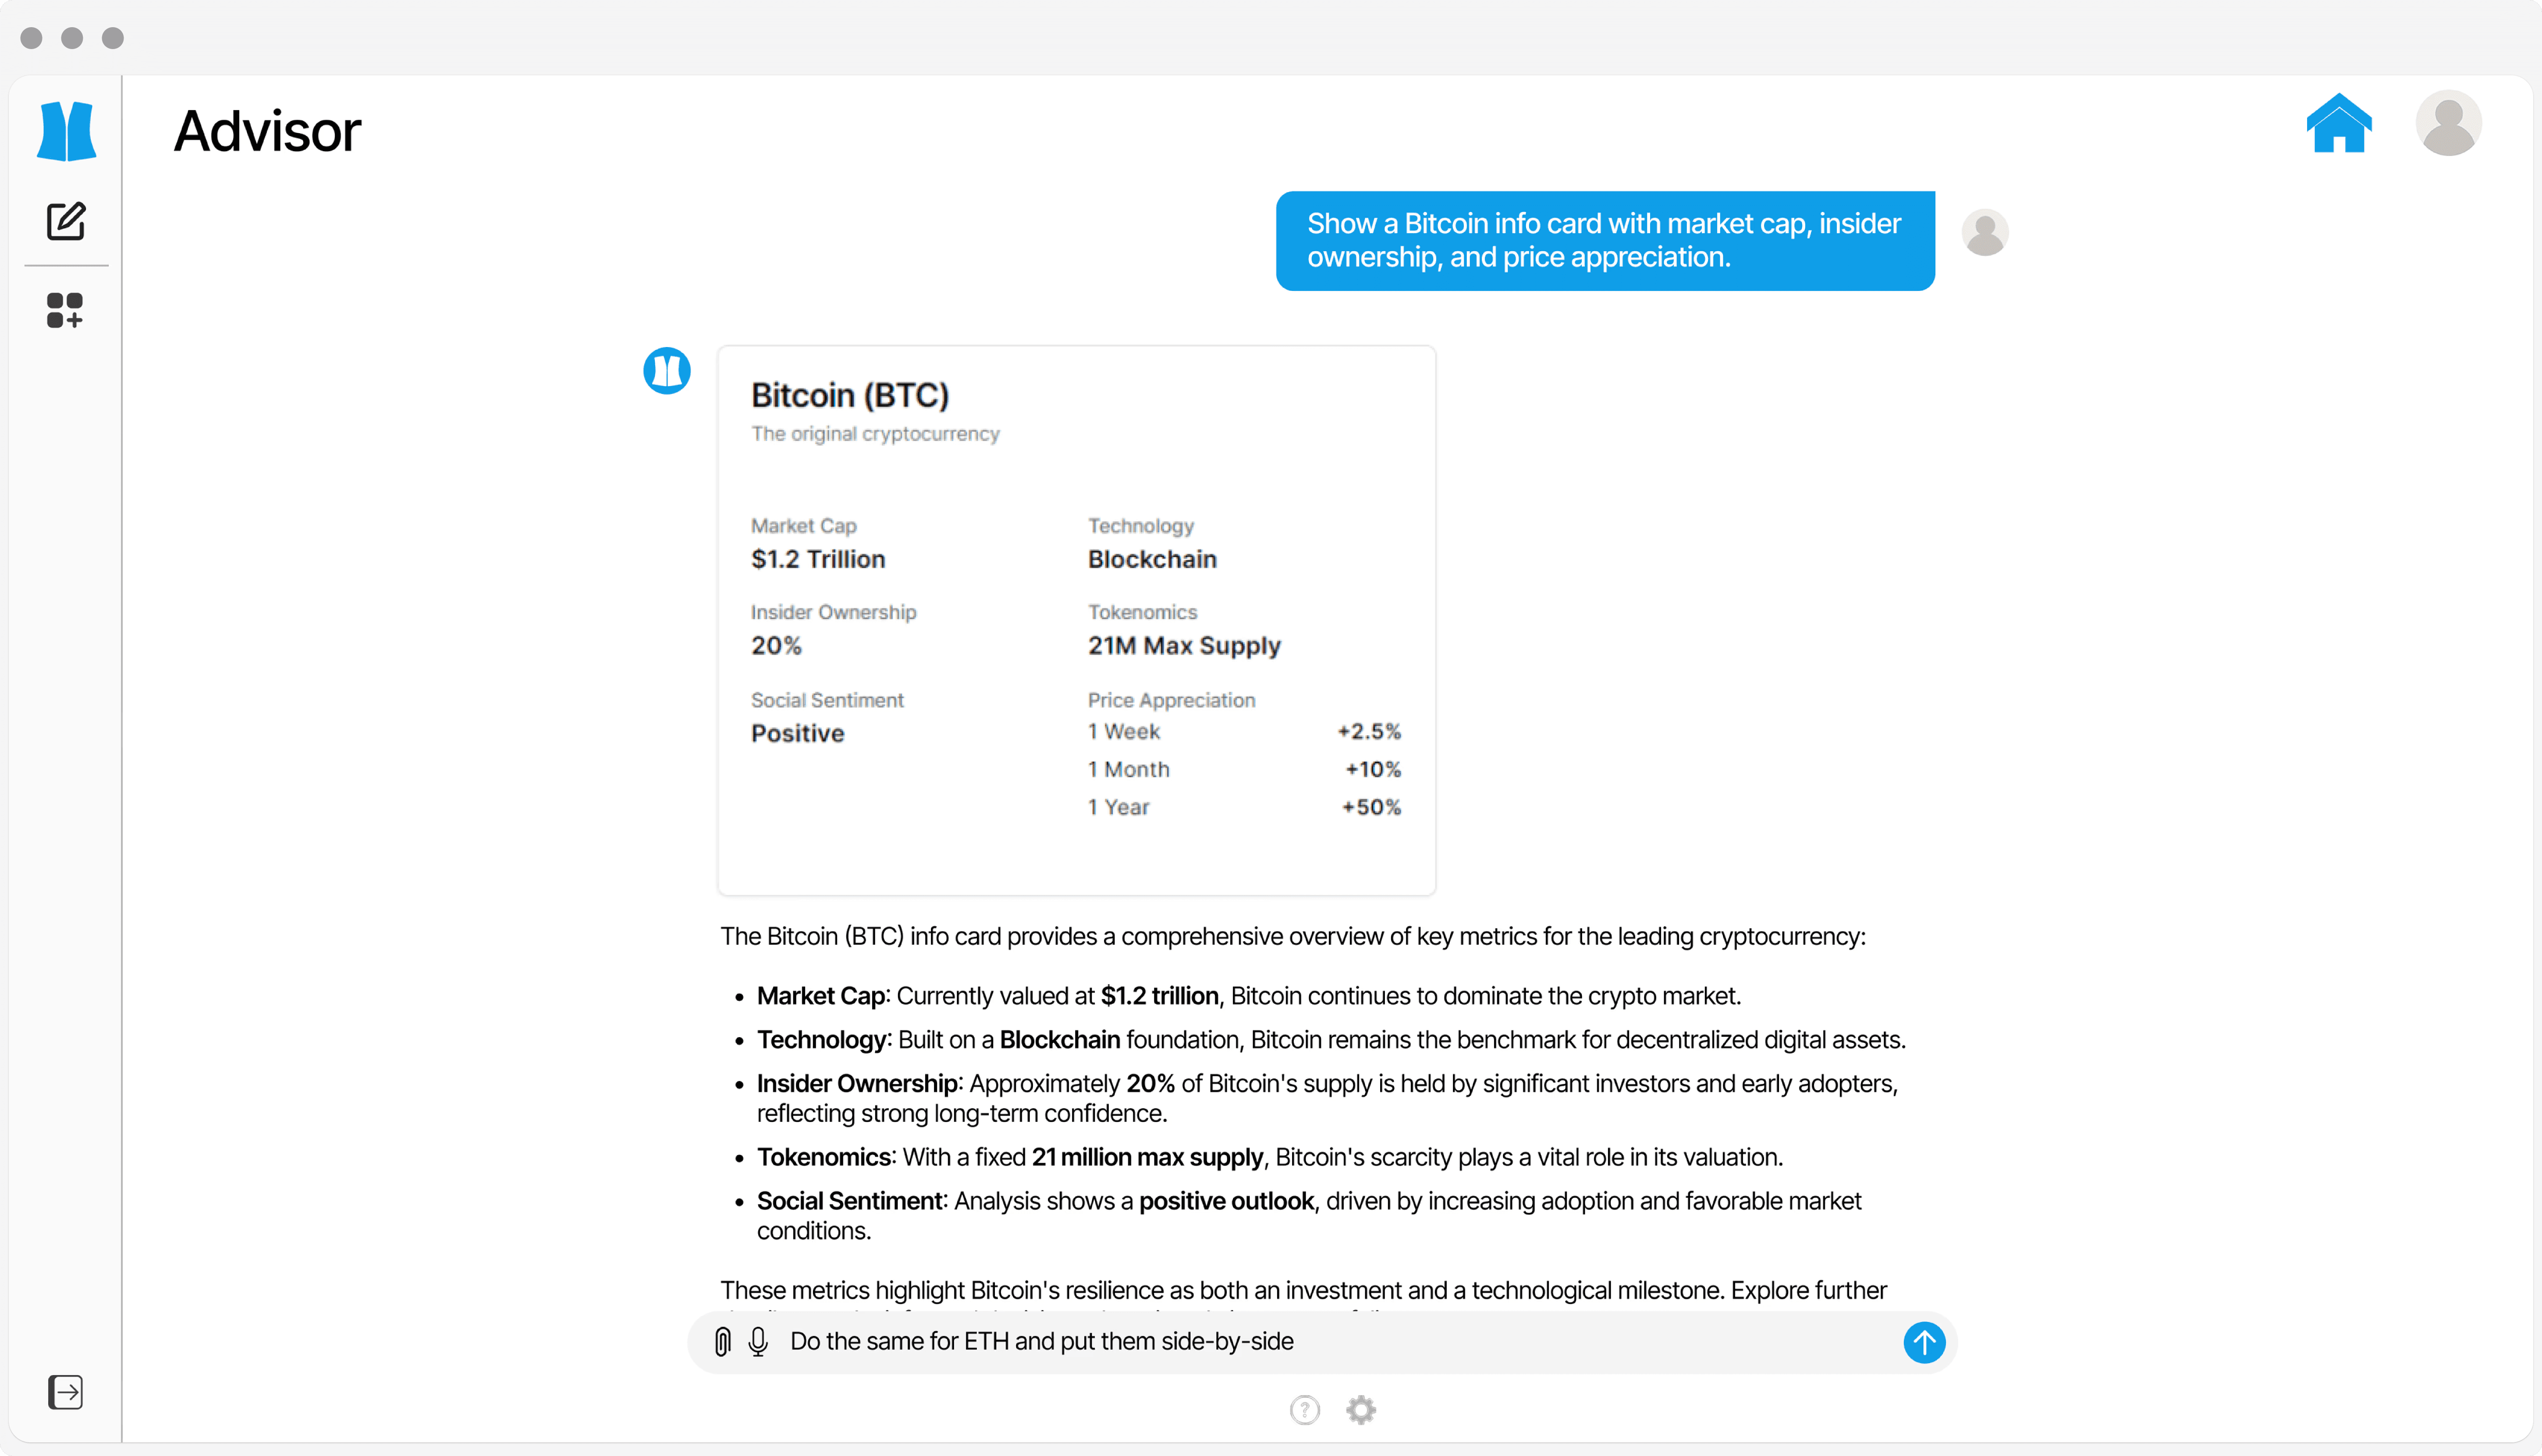
Task: Click the sentence starting "The Bitcoin (BTC) info card"
Action: [x=1293, y=936]
